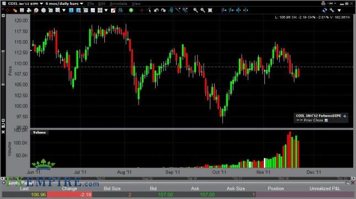Toggle the Quote Panel collapse button

pyautogui.click(x=4, y=183)
